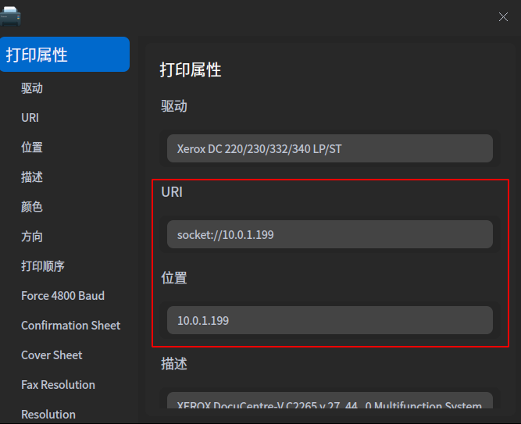Image resolution: width=521 pixels, height=424 pixels.
Task: Open 描述 section from sidebar
Action: (32, 177)
